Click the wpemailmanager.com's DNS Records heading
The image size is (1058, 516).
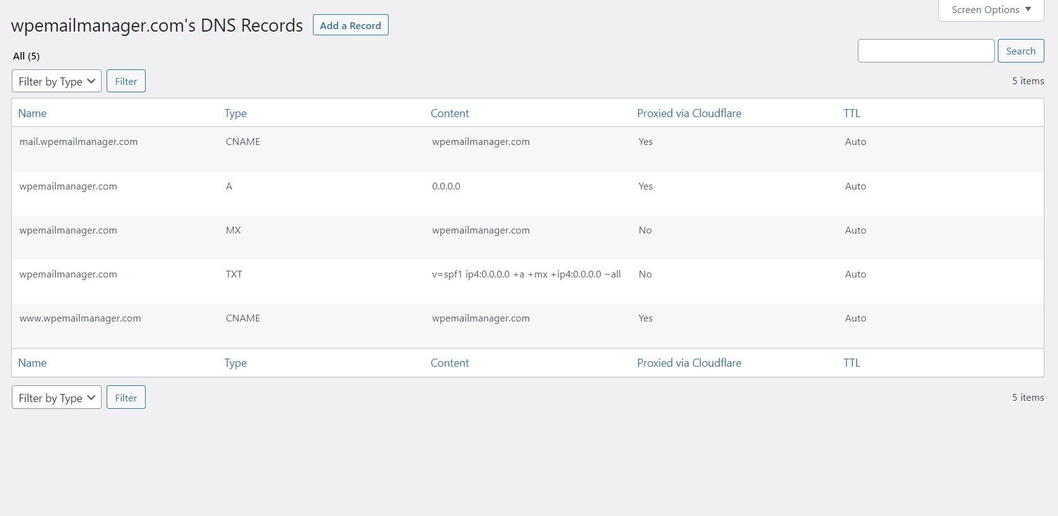coord(157,25)
